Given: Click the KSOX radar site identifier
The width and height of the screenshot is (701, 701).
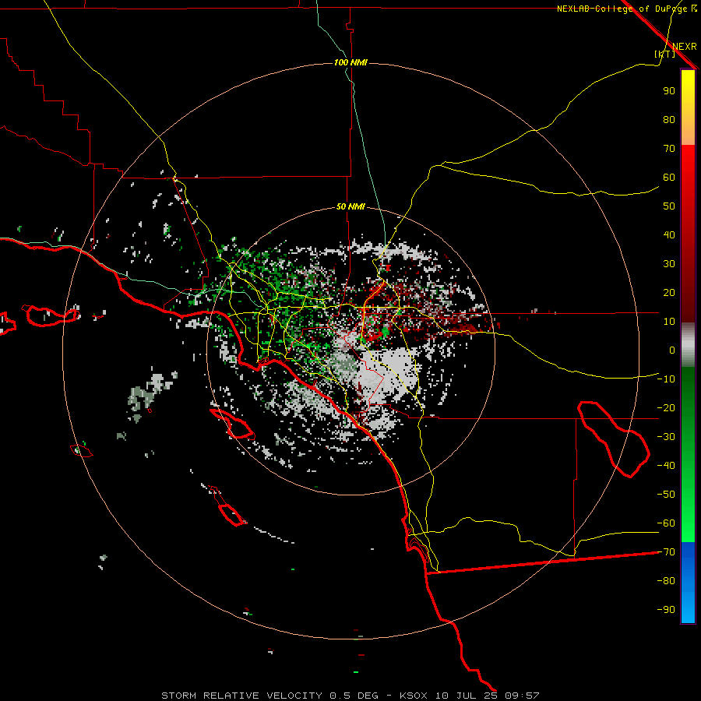Looking at the screenshot, I should click(414, 696).
